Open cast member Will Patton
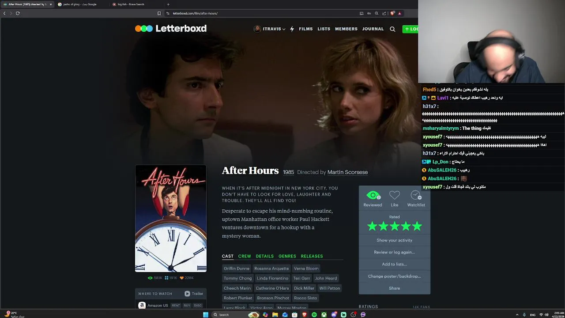 (x=330, y=288)
